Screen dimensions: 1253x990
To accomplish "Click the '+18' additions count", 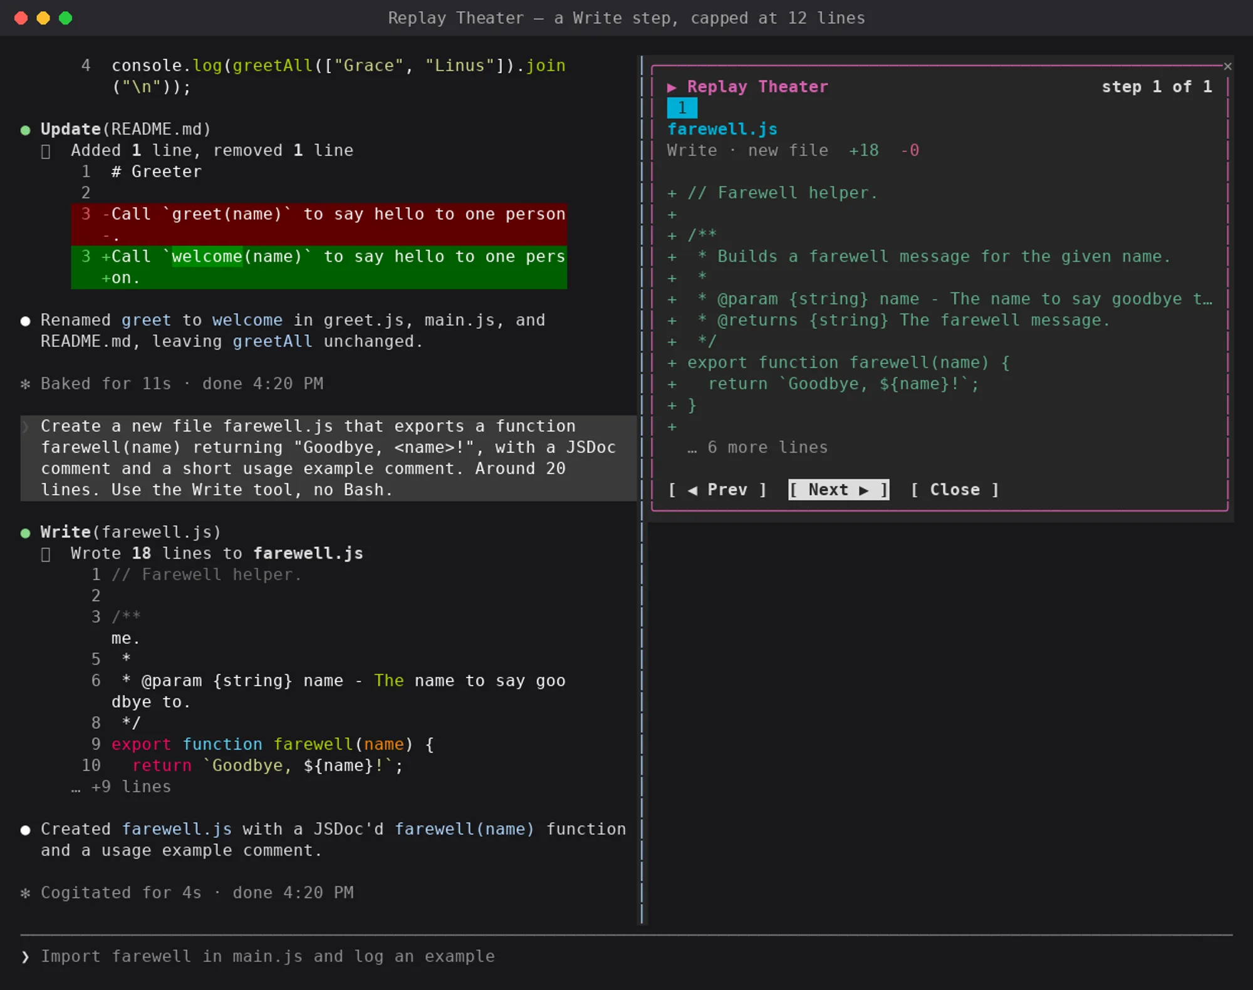I will coord(863,150).
